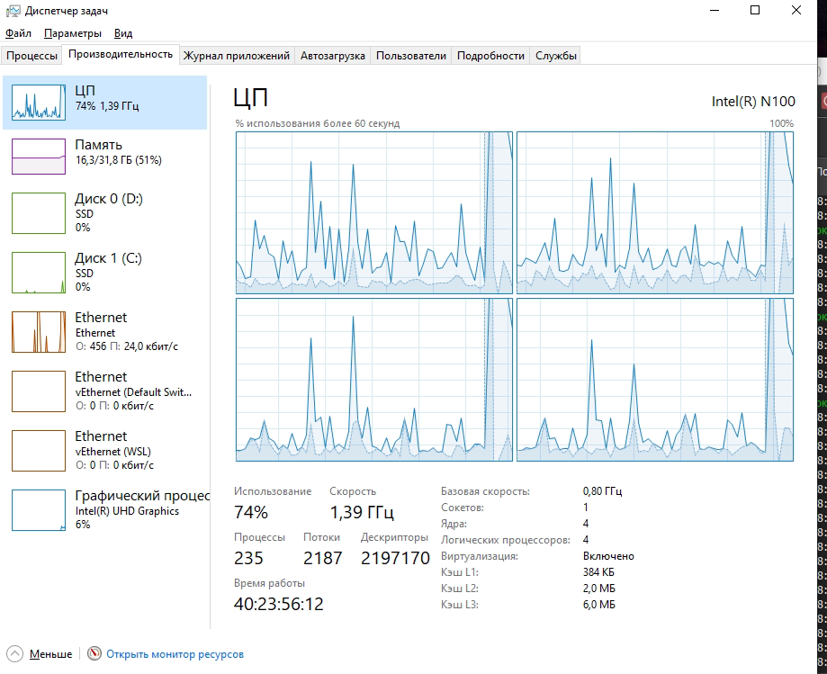Switch to the Процессы tab

click(31, 56)
